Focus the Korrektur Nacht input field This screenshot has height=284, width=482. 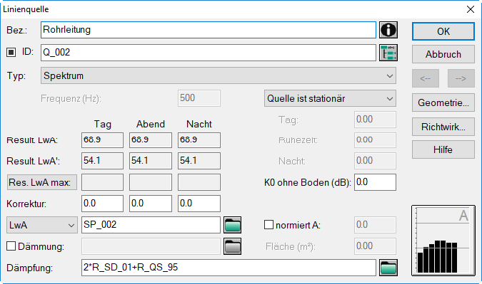point(199,204)
